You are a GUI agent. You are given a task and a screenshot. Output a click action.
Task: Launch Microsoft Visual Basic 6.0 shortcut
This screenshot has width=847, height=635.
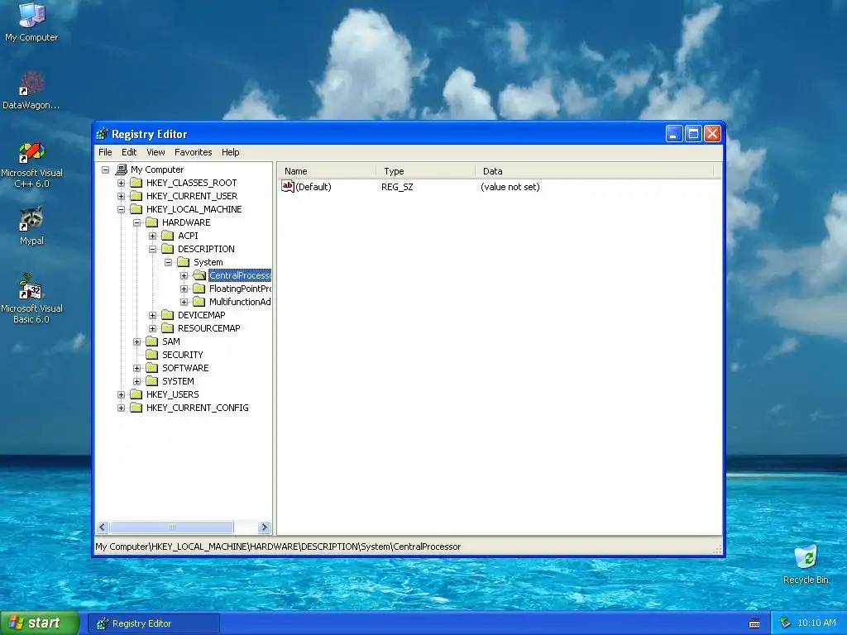click(x=31, y=298)
